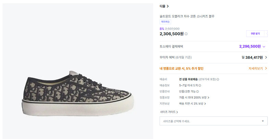Click info icon beside 관부가세 포함 text
274x139 pixels.
tap(218, 80)
